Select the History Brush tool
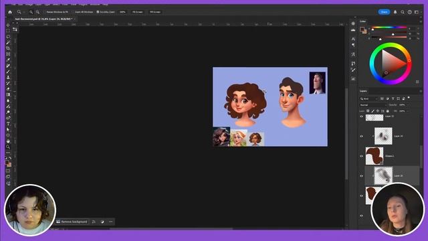This screenshot has width=428, height=241. click(8, 83)
